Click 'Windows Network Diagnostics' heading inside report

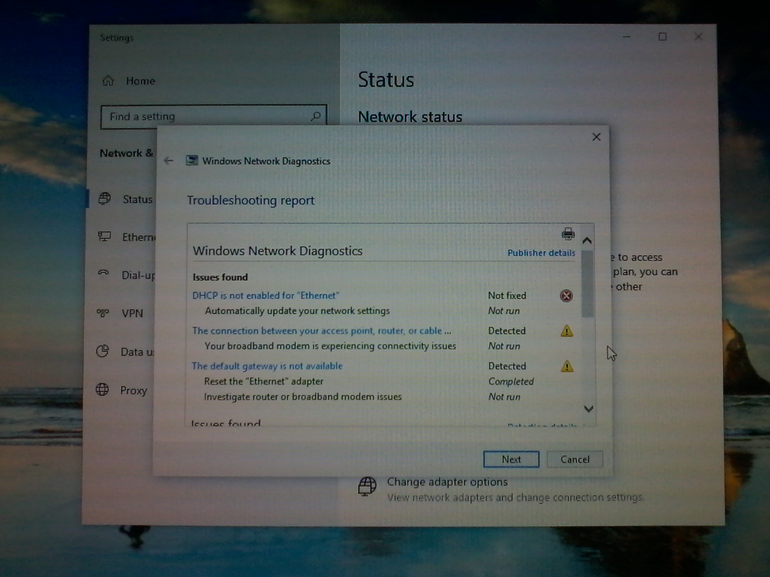pos(278,251)
